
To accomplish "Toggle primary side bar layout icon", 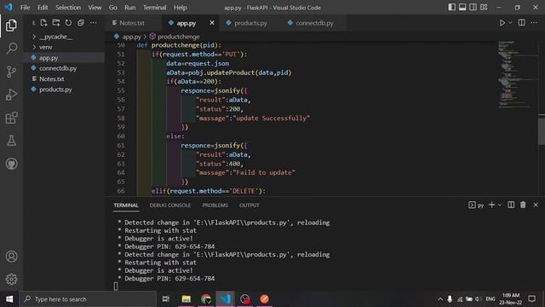I will (x=451, y=8).
